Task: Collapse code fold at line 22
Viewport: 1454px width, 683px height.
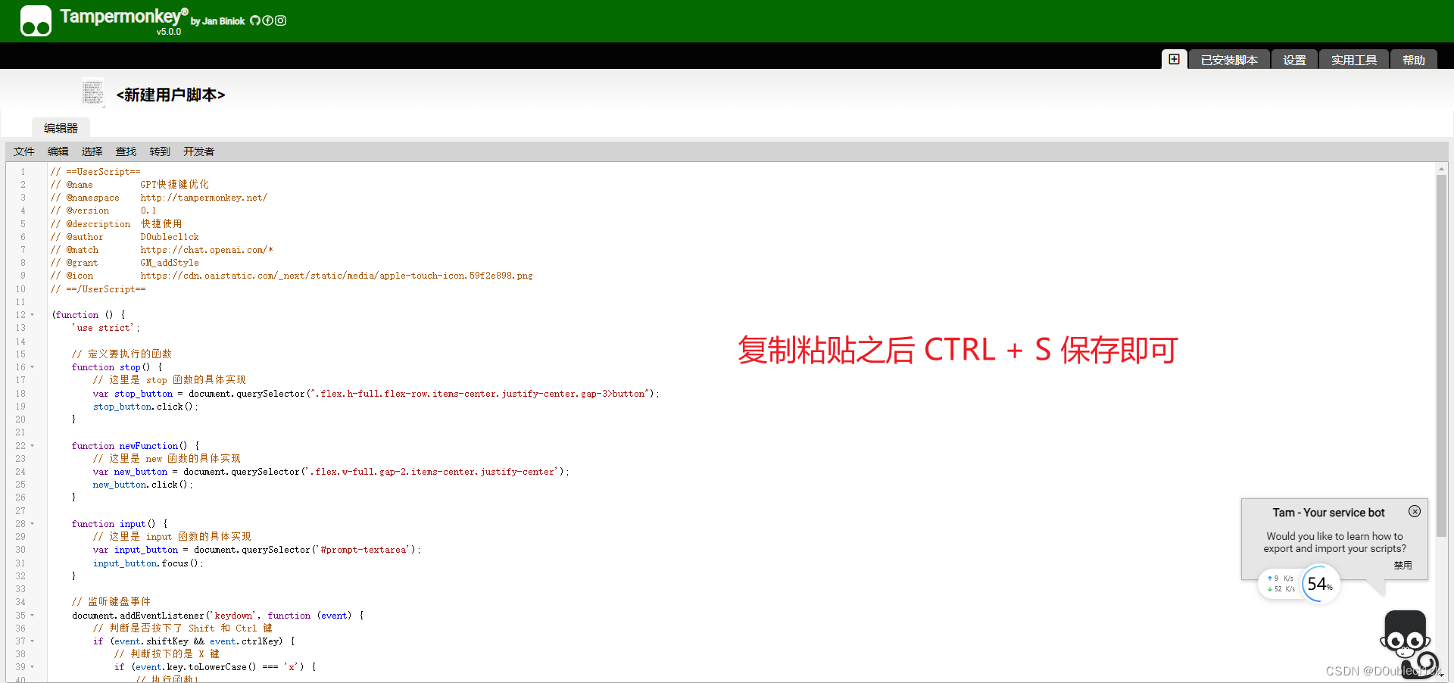Action: pos(33,446)
